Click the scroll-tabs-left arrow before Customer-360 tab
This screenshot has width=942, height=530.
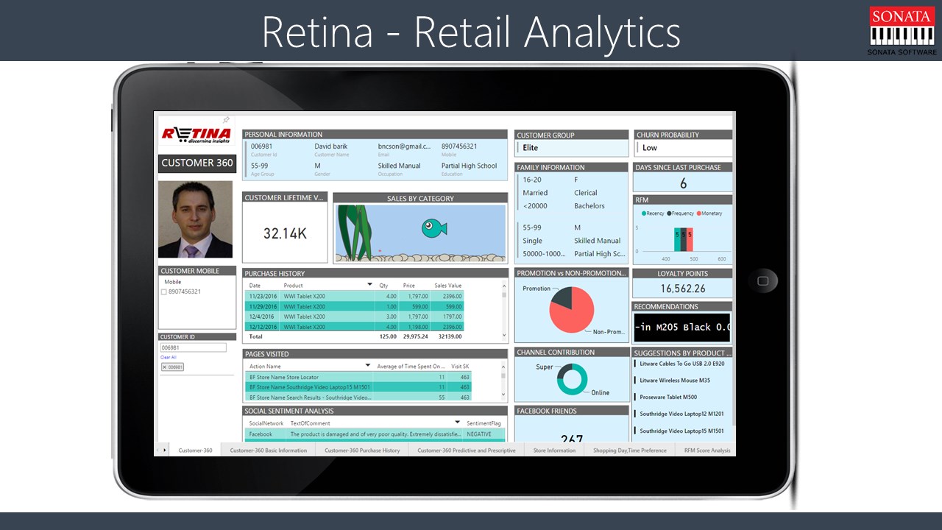(x=157, y=450)
